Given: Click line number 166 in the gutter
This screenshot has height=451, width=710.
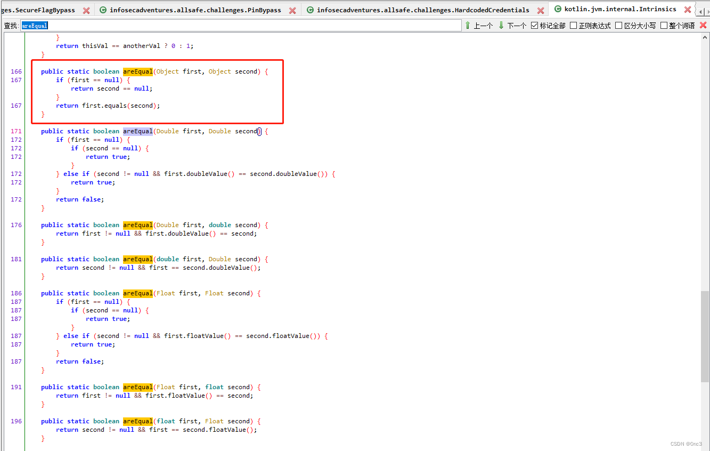Looking at the screenshot, I should coord(16,71).
